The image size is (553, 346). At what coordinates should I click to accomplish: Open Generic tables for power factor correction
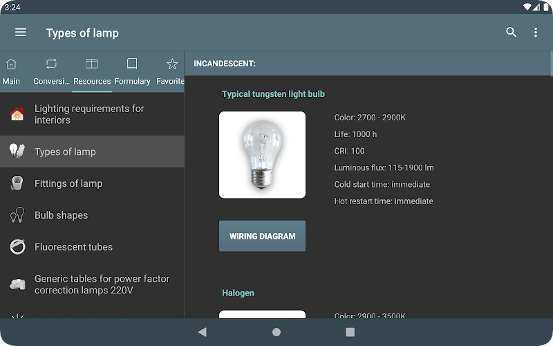coord(102,284)
